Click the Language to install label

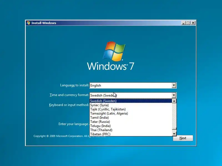click(x=74, y=85)
